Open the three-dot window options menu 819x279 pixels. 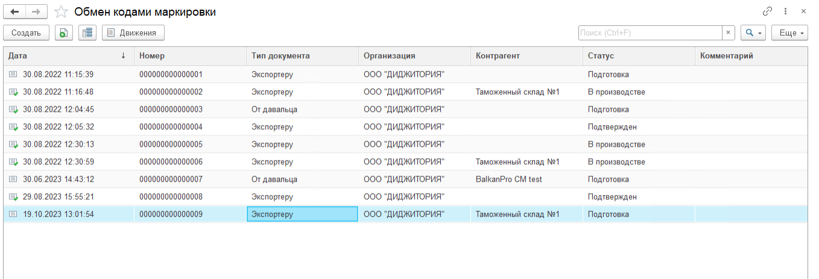coord(785,11)
